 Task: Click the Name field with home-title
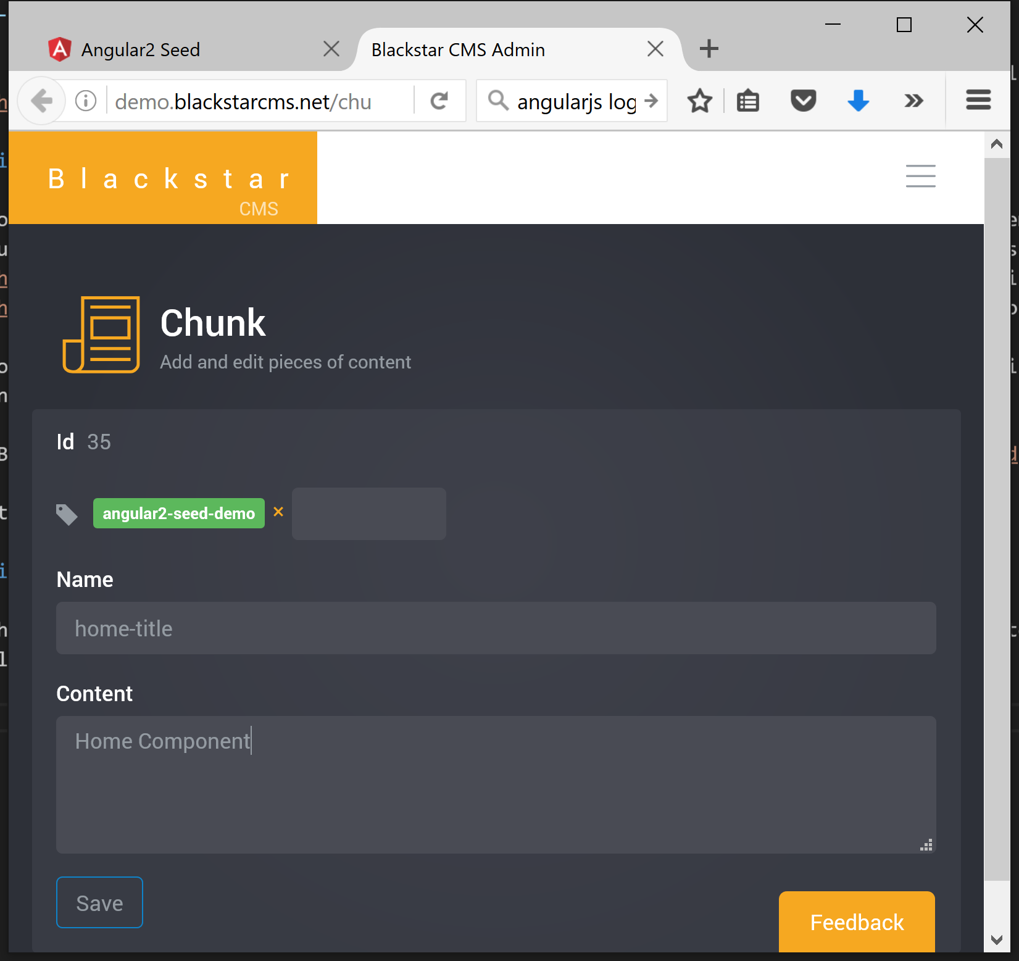tap(496, 628)
